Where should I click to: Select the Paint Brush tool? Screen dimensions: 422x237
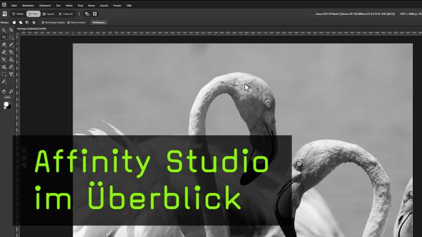point(11,45)
